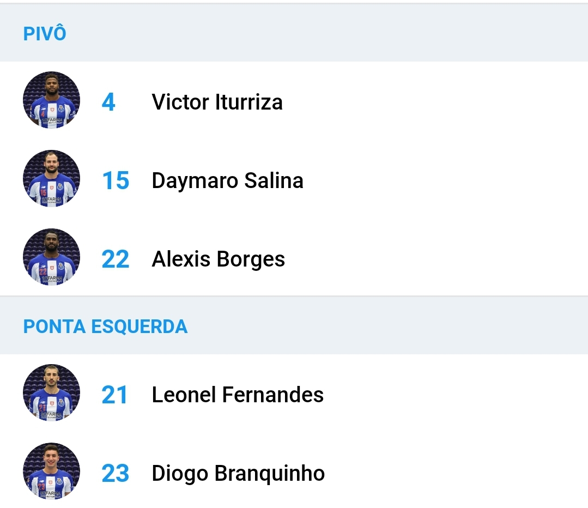Open Alexis Borges' player photo

51,257
